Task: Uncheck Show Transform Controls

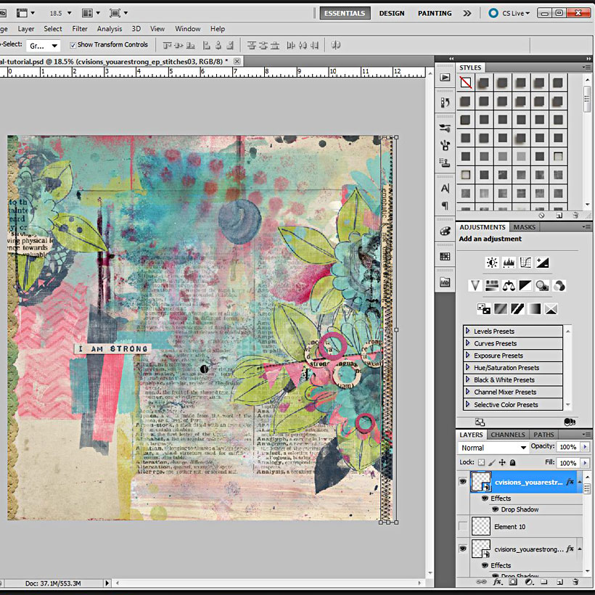Action: click(x=72, y=45)
